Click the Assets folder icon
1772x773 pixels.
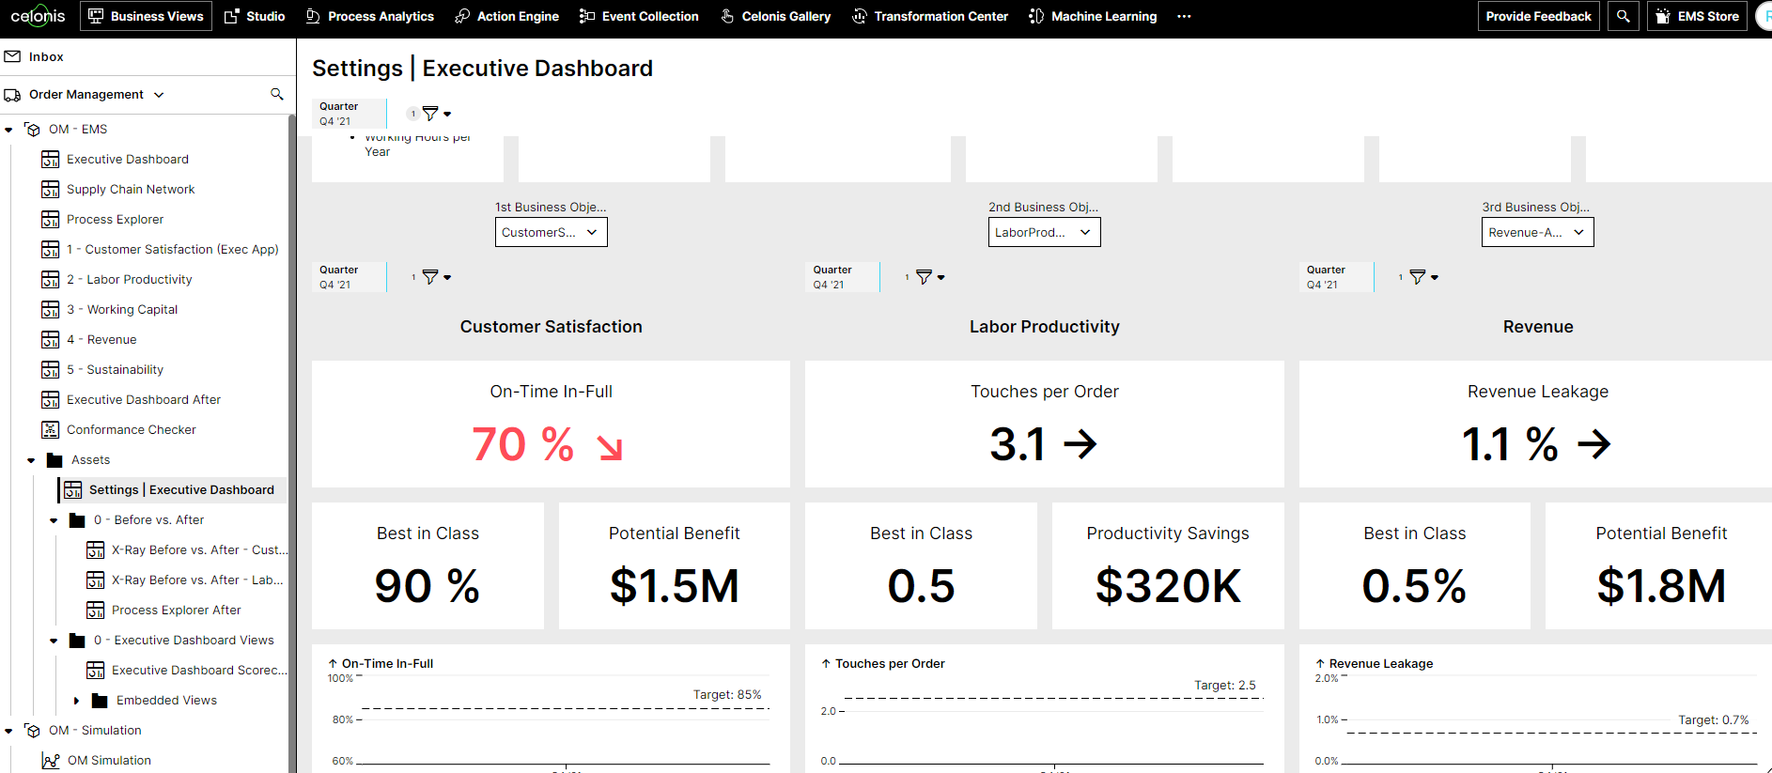coord(54,459)
